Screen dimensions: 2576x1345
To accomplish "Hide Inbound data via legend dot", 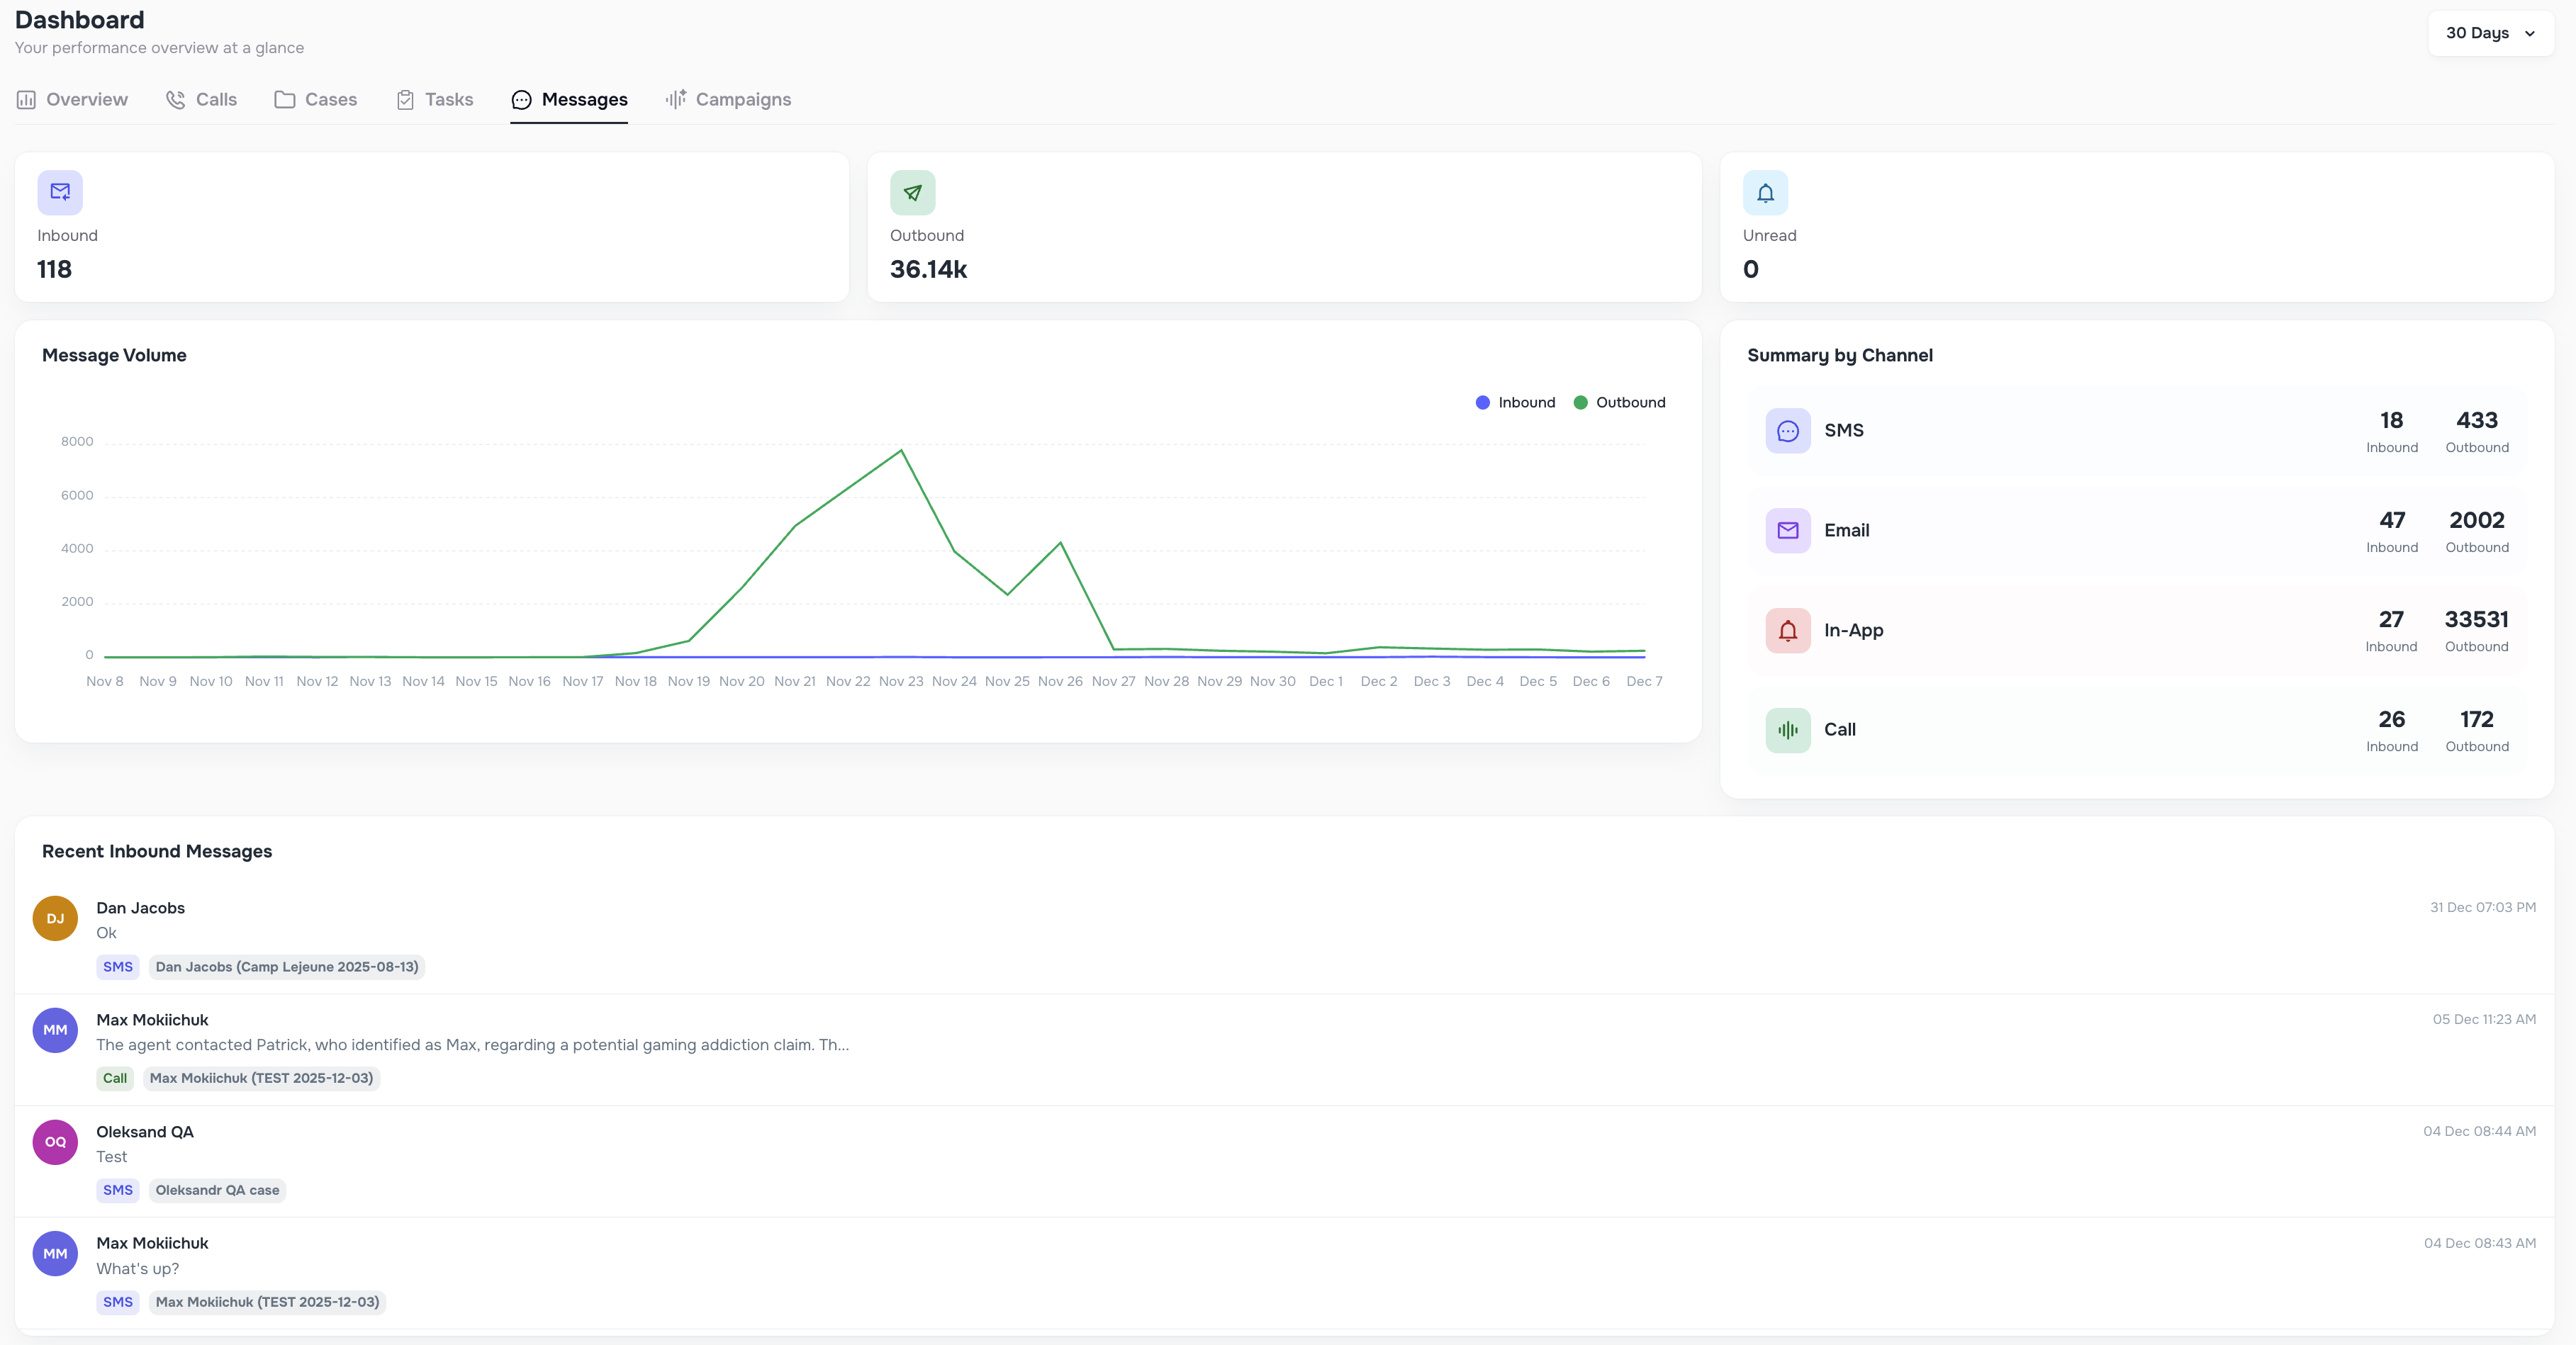I will tap(1483, 402).
